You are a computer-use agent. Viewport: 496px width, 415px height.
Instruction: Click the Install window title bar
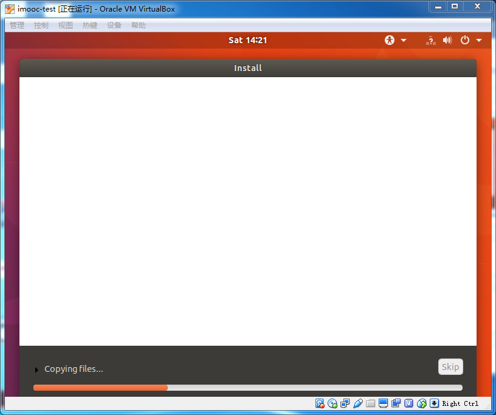click(x=247, y=68)
